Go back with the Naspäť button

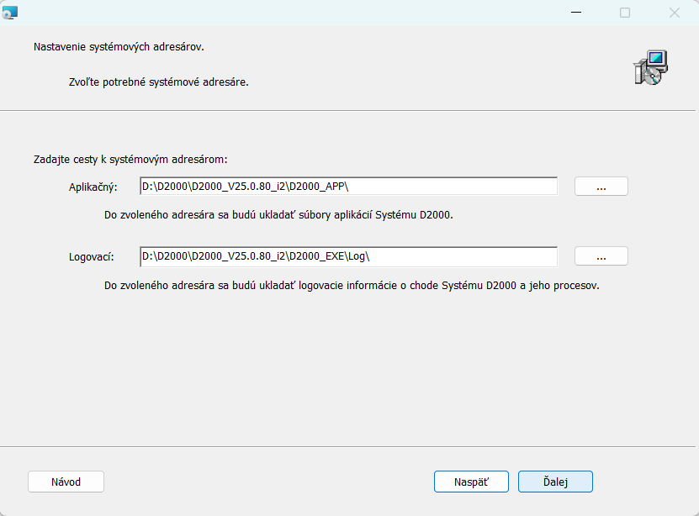pyautogui.click(x=471, y=482)
